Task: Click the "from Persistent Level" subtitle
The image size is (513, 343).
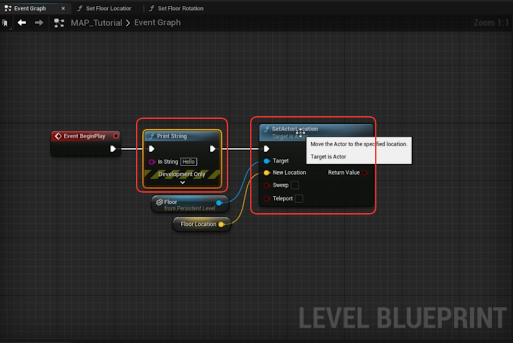Action: tap(190, 209)
